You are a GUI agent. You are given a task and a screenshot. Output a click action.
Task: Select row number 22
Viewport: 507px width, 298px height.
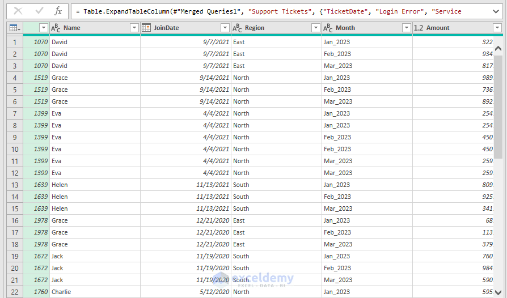click(15, 292)
